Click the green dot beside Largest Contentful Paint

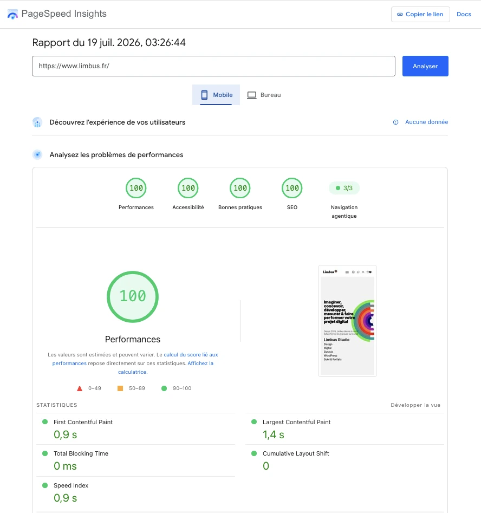pos(254,421)
